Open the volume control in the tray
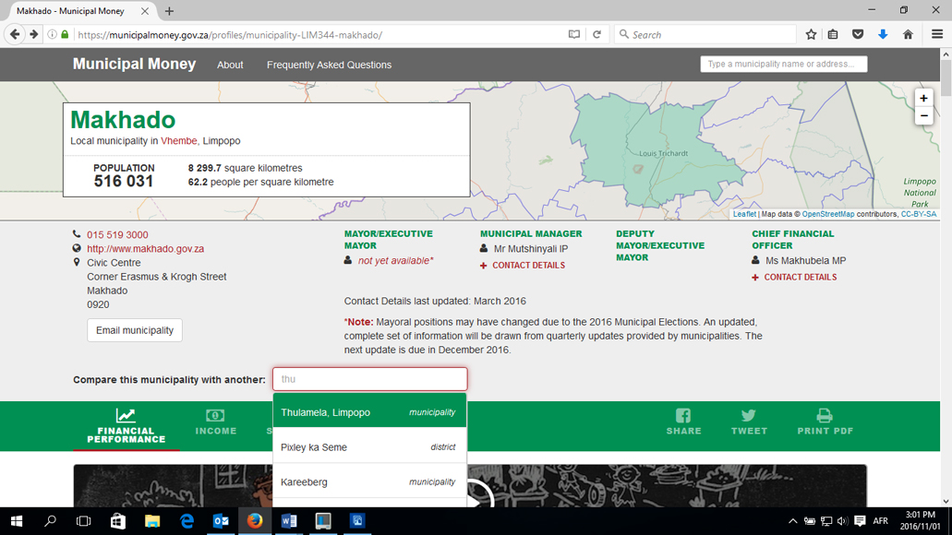The image size is (952, 535). click(842, 521)
